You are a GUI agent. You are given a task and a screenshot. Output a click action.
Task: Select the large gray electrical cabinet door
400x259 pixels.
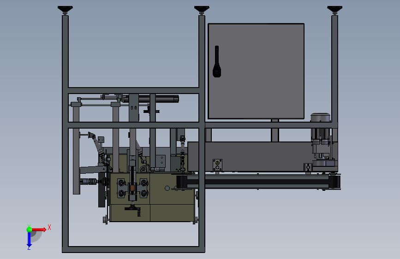tap(256, 71)
